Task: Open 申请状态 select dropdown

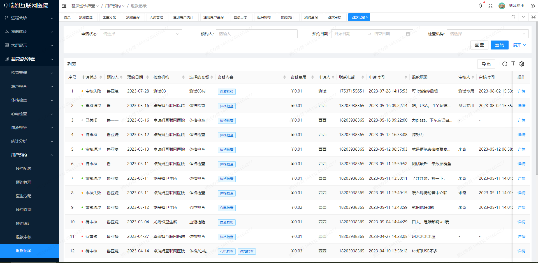Action: click(141, 34)
